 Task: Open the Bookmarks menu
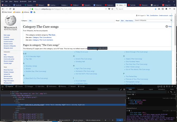tap(23, 1)
